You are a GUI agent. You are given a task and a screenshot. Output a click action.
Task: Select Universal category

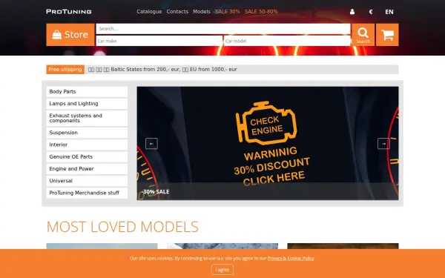pos(87,181)
